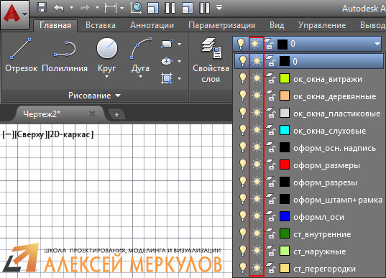Select the Отрезок line tool
This screenshot has height=278, width=386.
pyautogui.click(x=21, y=55)
